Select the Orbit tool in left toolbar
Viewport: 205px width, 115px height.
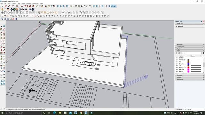[1, 65]
